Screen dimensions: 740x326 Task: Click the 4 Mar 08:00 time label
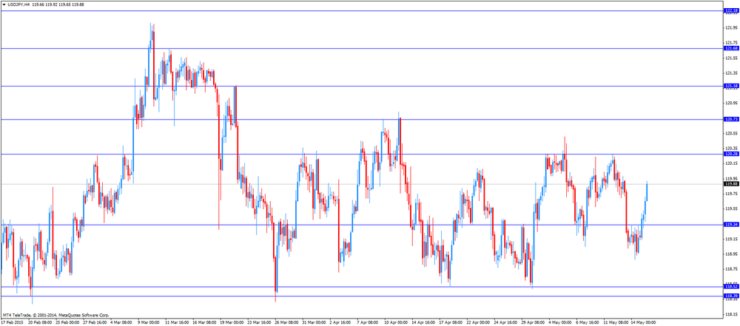(121, 323)
